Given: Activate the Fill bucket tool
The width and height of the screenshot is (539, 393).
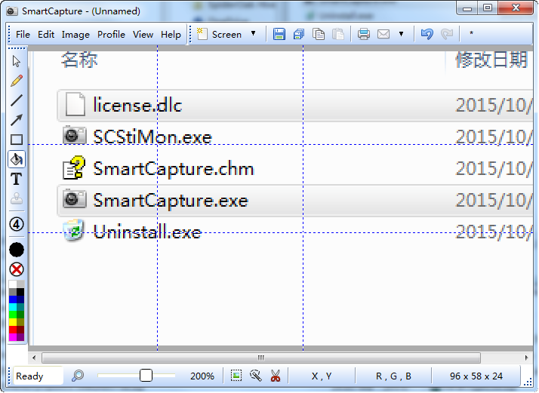Looking at the screenshot, I should click(x=16, y=159).
